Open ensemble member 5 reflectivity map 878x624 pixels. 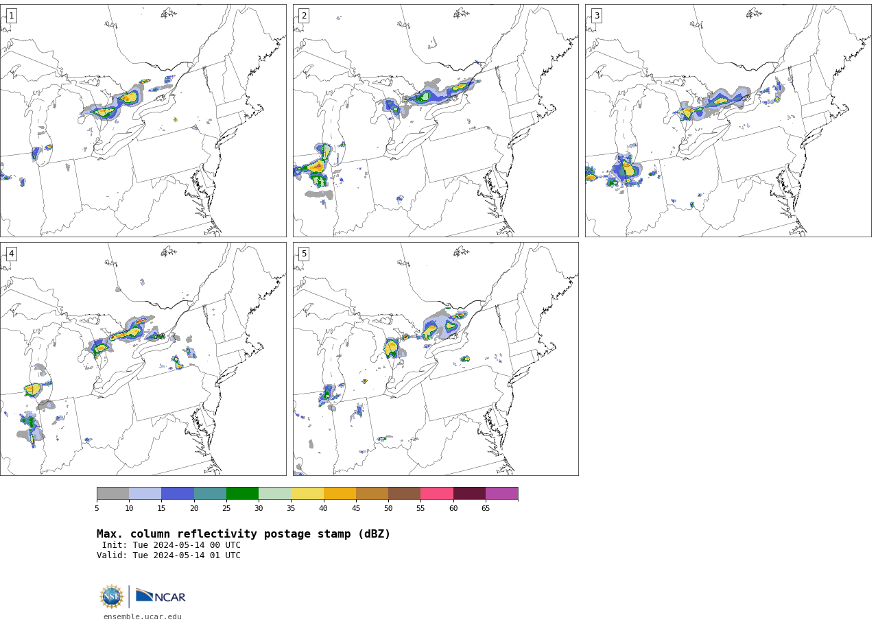(436, 359)
